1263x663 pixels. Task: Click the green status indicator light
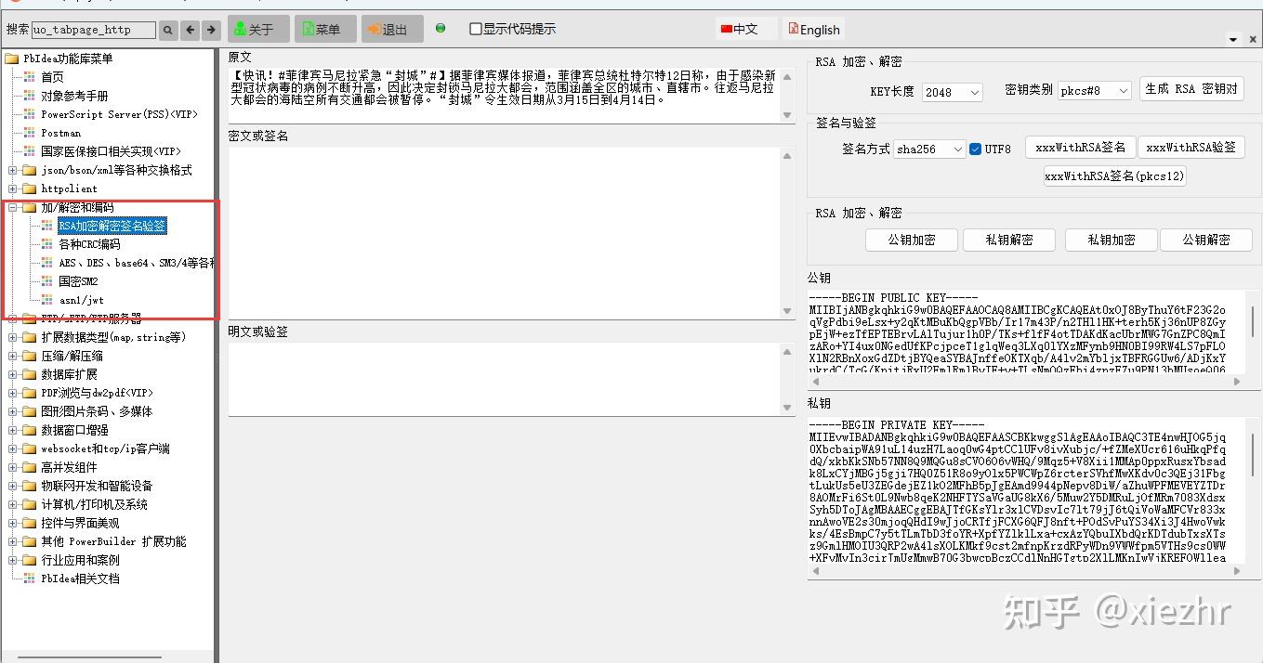(441, 29)
